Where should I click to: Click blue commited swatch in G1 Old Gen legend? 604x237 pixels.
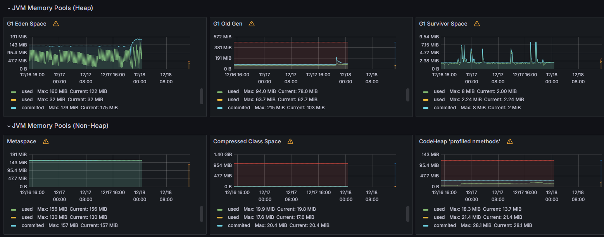(220, 108)
